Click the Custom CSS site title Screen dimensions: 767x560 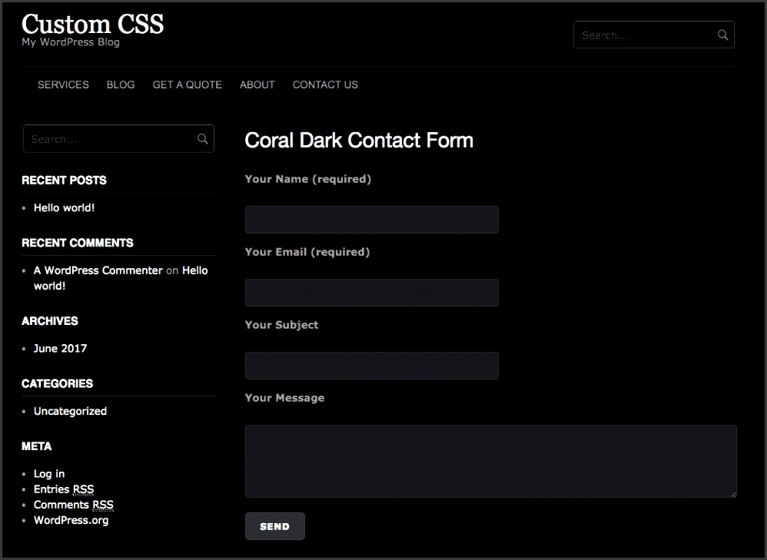coord(92,24)
